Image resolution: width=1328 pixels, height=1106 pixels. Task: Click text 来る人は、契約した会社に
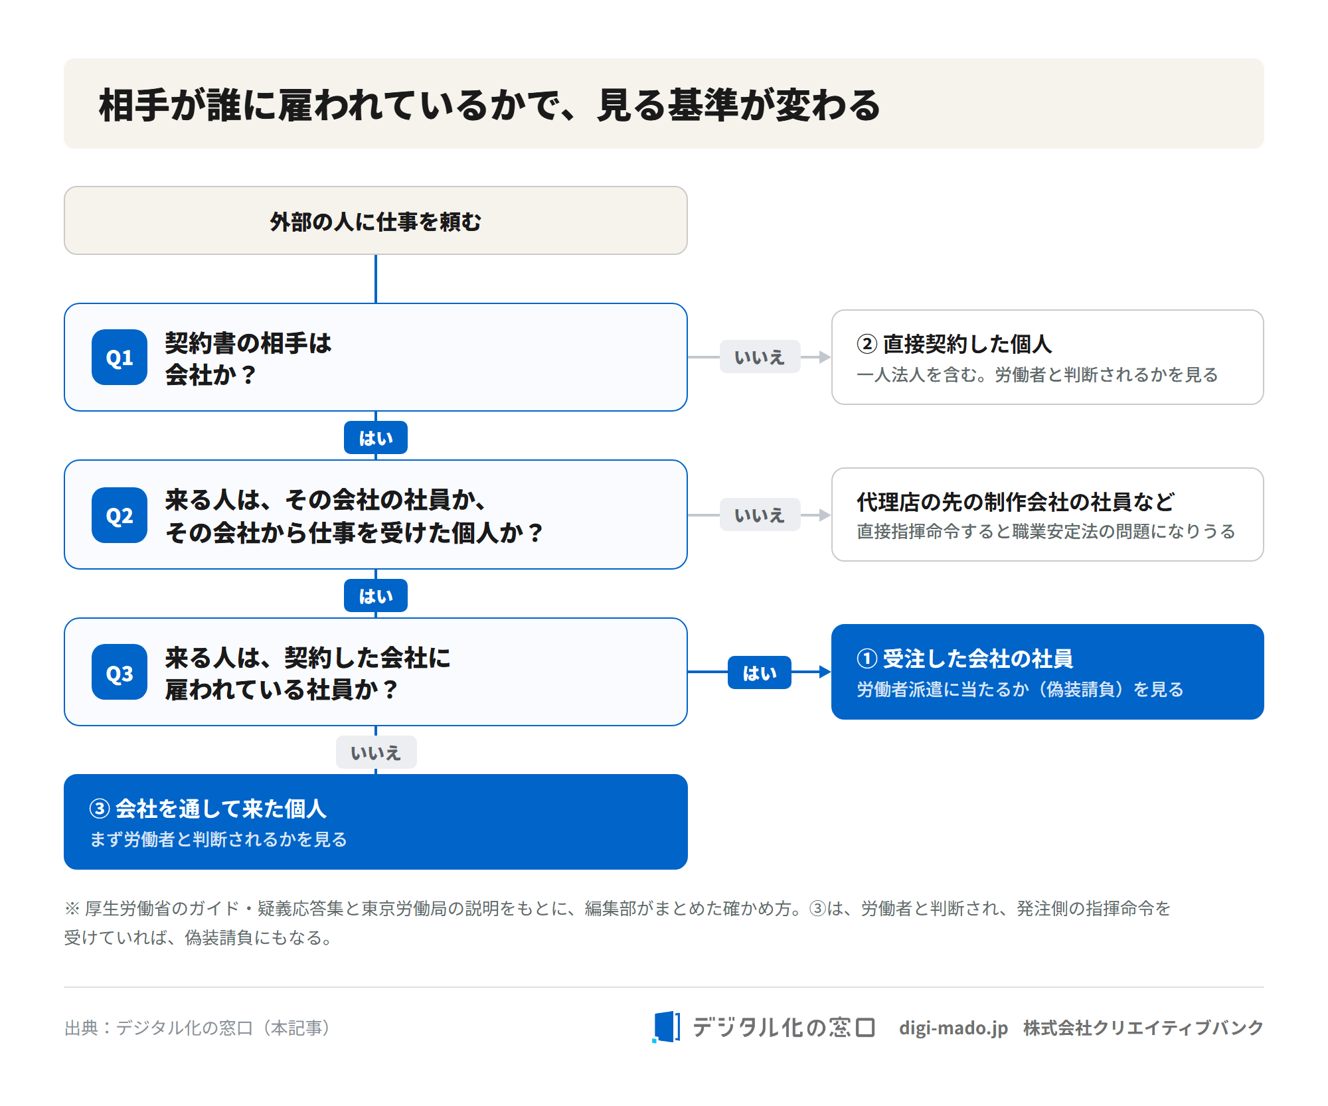[307, 657]
